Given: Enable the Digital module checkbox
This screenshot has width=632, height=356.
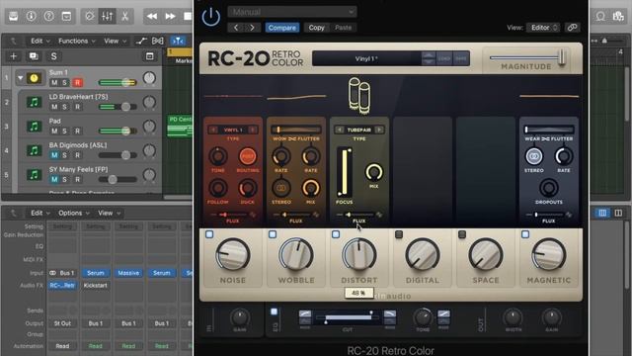Looking at the screenshot, I should pos(399,234).
